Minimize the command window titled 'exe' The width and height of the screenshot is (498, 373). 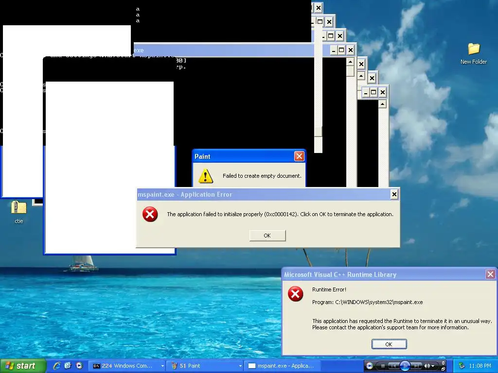[334, 50]
